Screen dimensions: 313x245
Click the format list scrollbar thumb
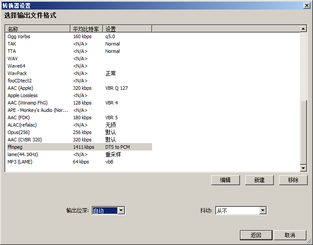(x=303, y=133)
